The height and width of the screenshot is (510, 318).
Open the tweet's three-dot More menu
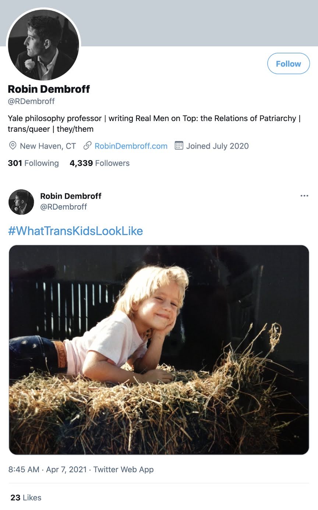[304, 196]
